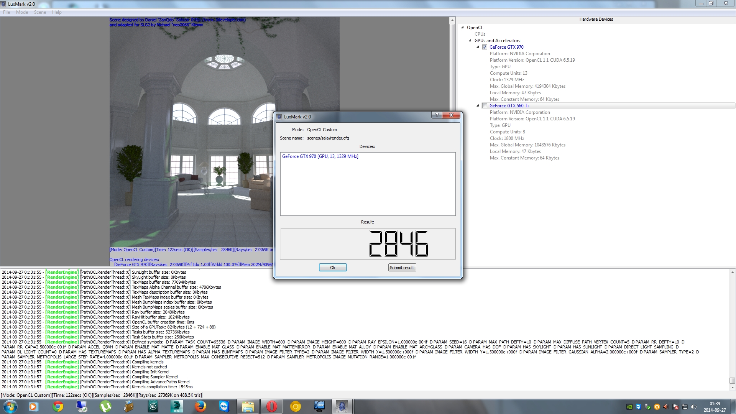Open Google Chrome from the taskbar
The width and height of the screenshot is (736, 414).
[x=58, y=406]
